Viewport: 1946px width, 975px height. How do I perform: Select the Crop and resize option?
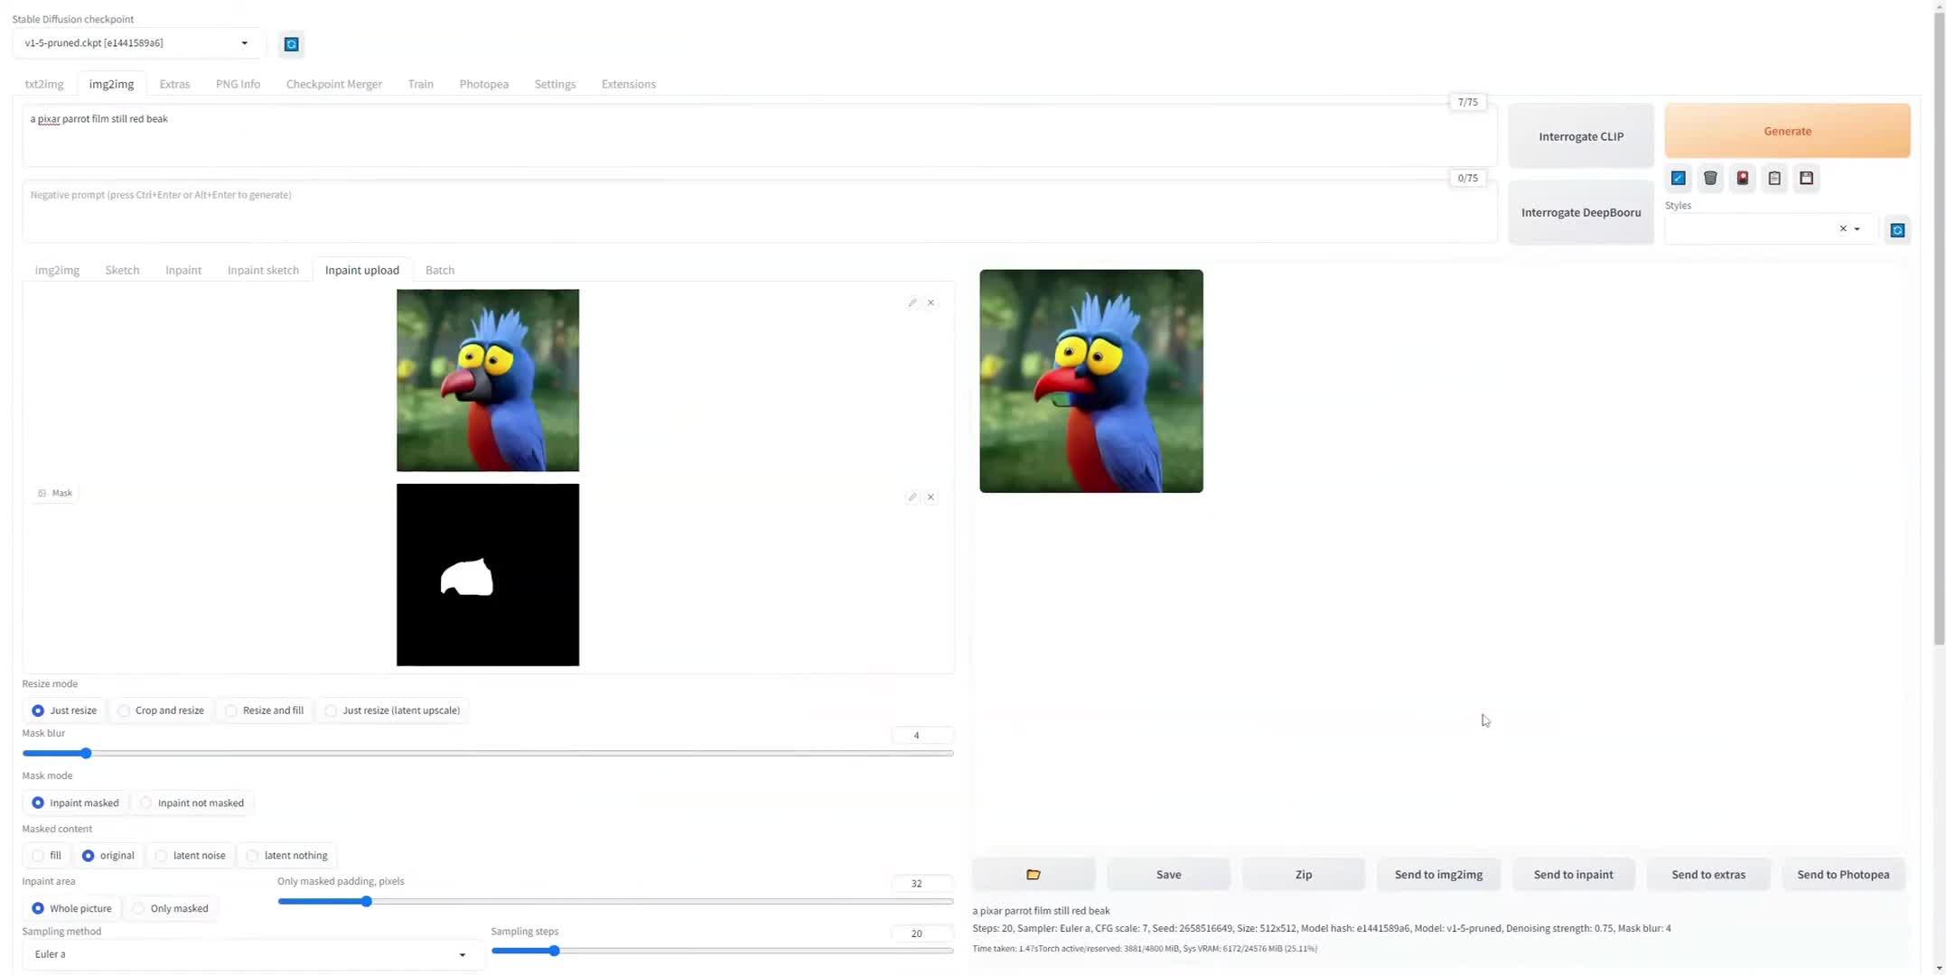pyautogui.click(x=125, y=710)
